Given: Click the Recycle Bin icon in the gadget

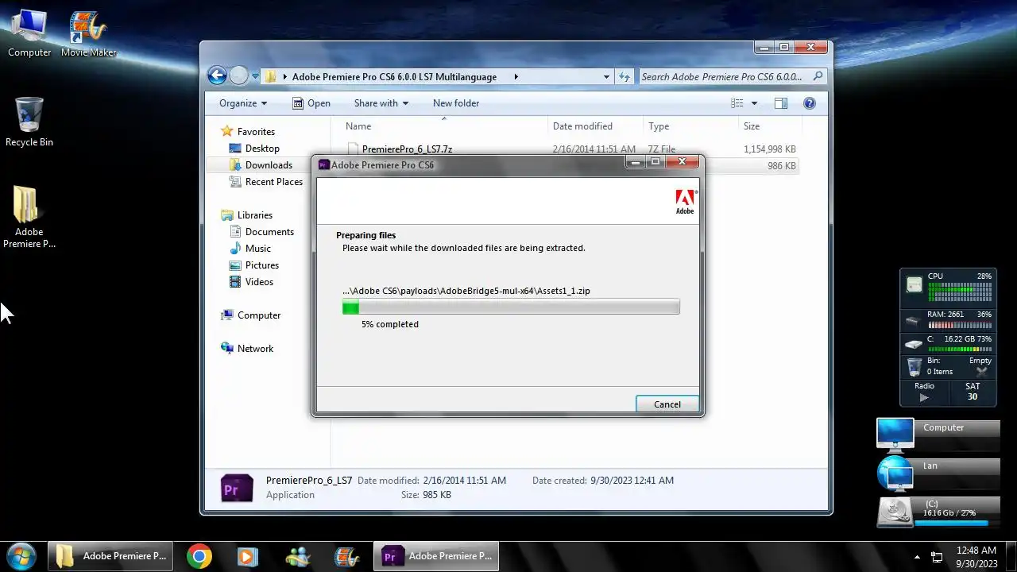Looking at the screenshot, I should pos(915,366).
